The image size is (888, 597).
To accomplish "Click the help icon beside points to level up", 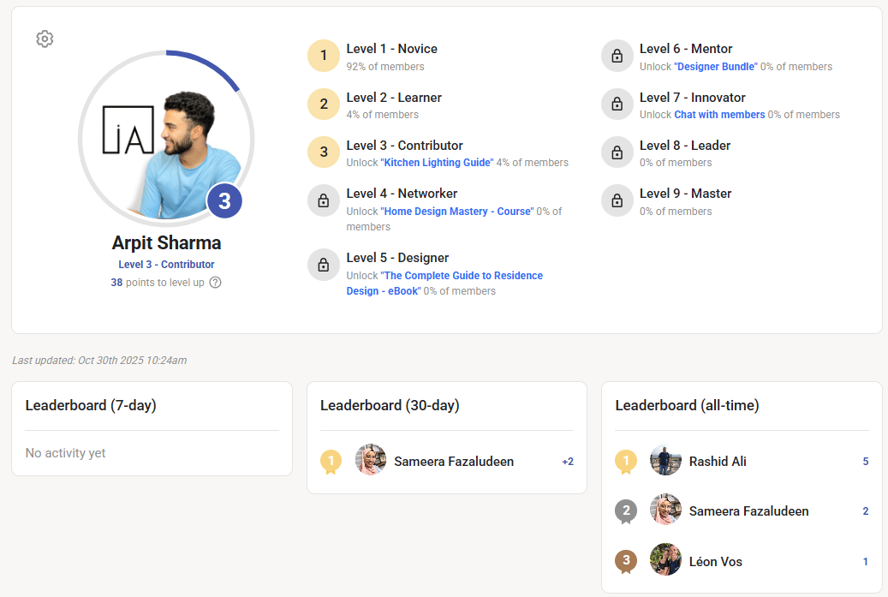I will pos(215,283).
